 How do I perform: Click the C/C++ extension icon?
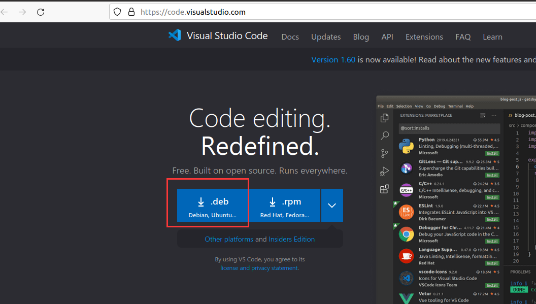click(x=406, y=190)
